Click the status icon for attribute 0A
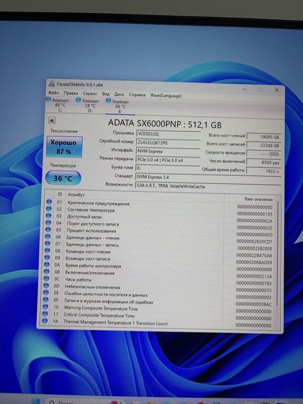 pyautogui.click(x=46, y=264)
